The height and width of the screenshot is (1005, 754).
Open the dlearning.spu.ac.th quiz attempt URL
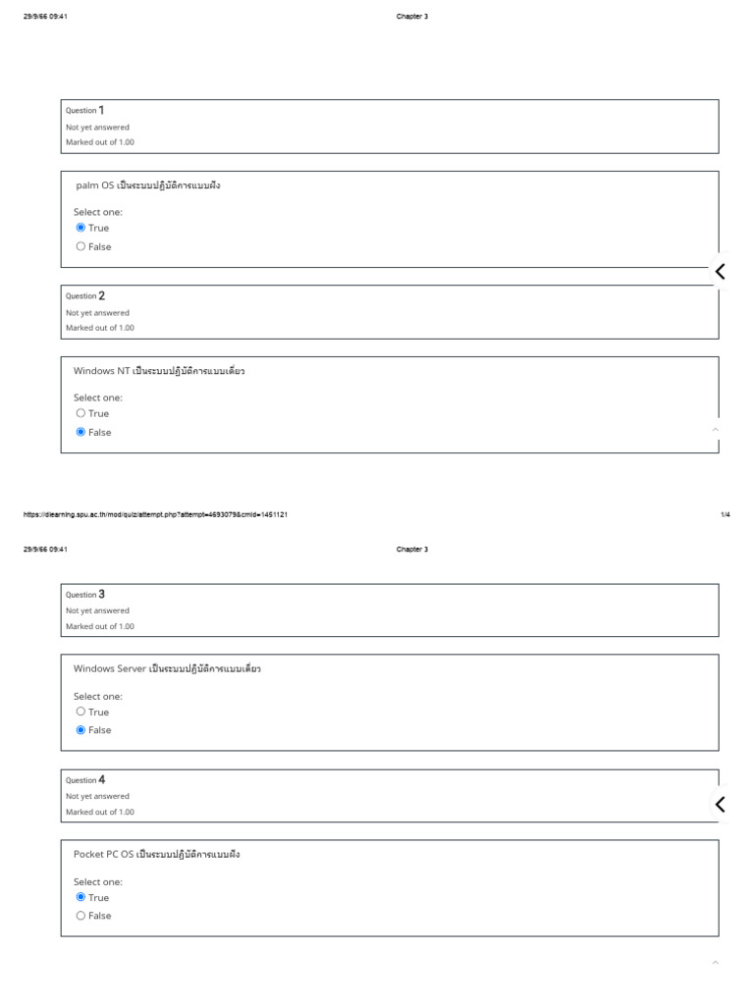tap(155, 514)
